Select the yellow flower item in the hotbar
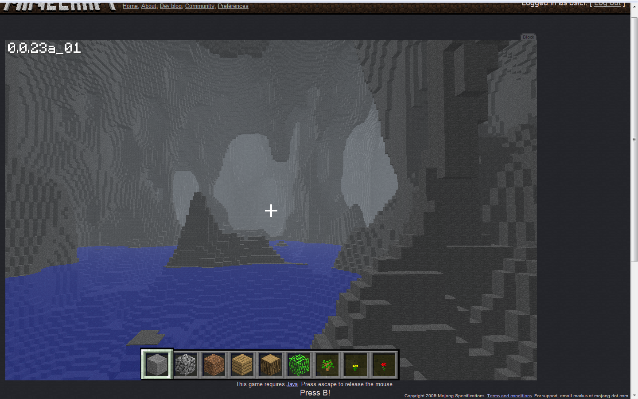This screenshot has height=399, width=638. [355, 364]
